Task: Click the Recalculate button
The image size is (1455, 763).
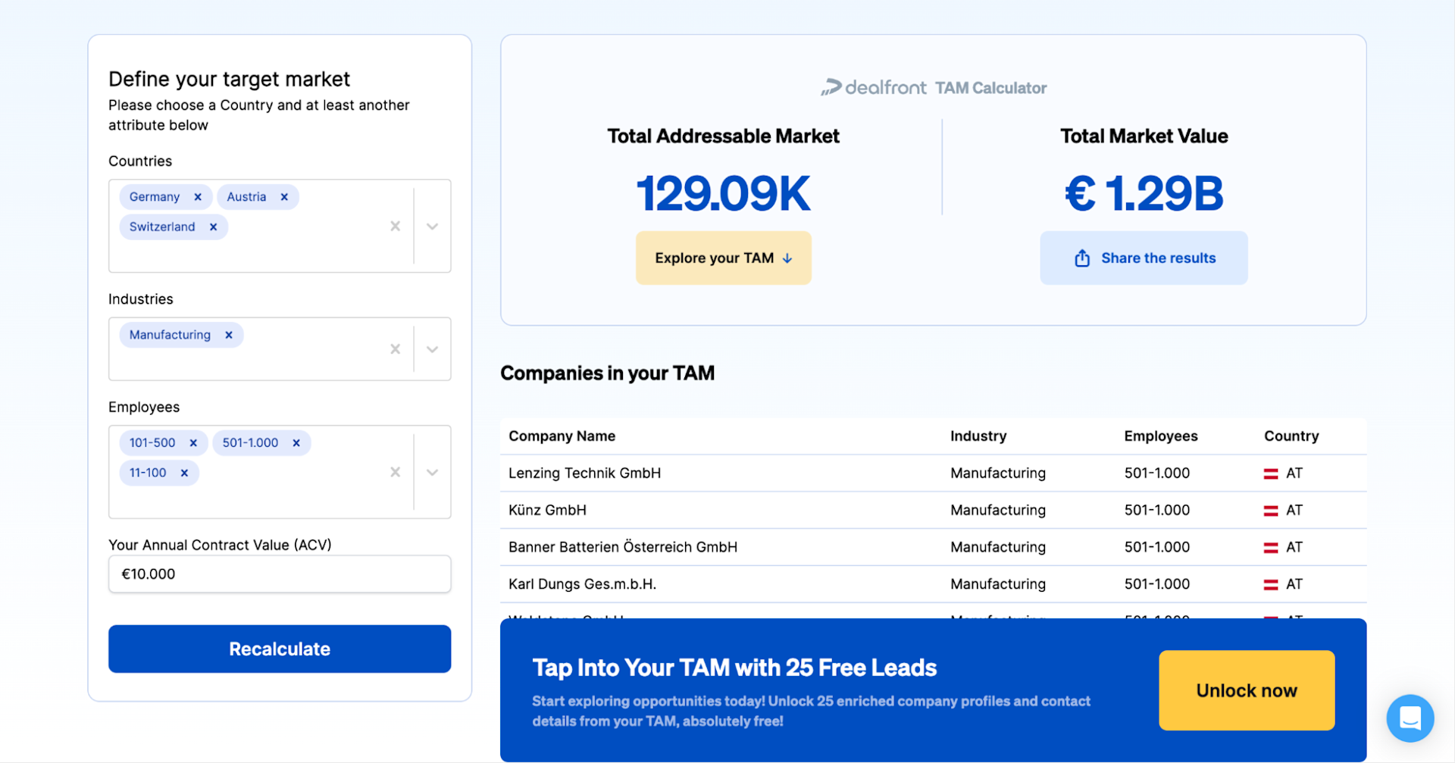Action: [279, 648]
